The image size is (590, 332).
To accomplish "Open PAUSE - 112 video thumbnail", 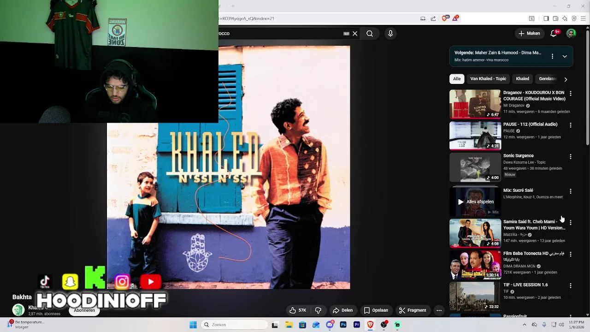I will coord(475,136).
